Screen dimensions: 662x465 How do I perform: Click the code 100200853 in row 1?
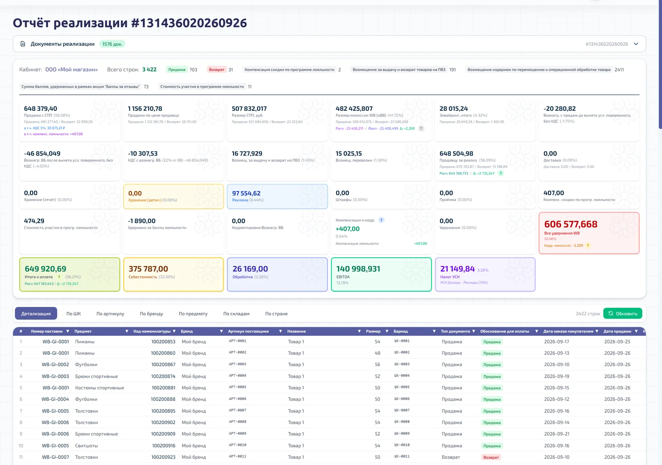[163, 342]
